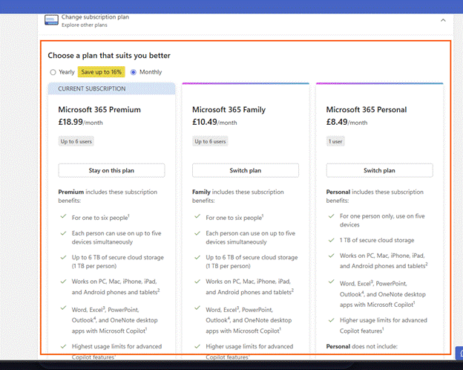Viewport: 463px width, 370px height.
Task: Select the Monthly billing radio button
Action: [x=134, y=72]
